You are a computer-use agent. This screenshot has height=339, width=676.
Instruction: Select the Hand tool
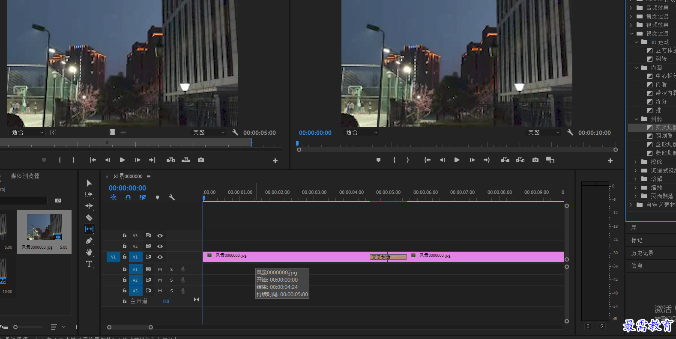point(89,252)
